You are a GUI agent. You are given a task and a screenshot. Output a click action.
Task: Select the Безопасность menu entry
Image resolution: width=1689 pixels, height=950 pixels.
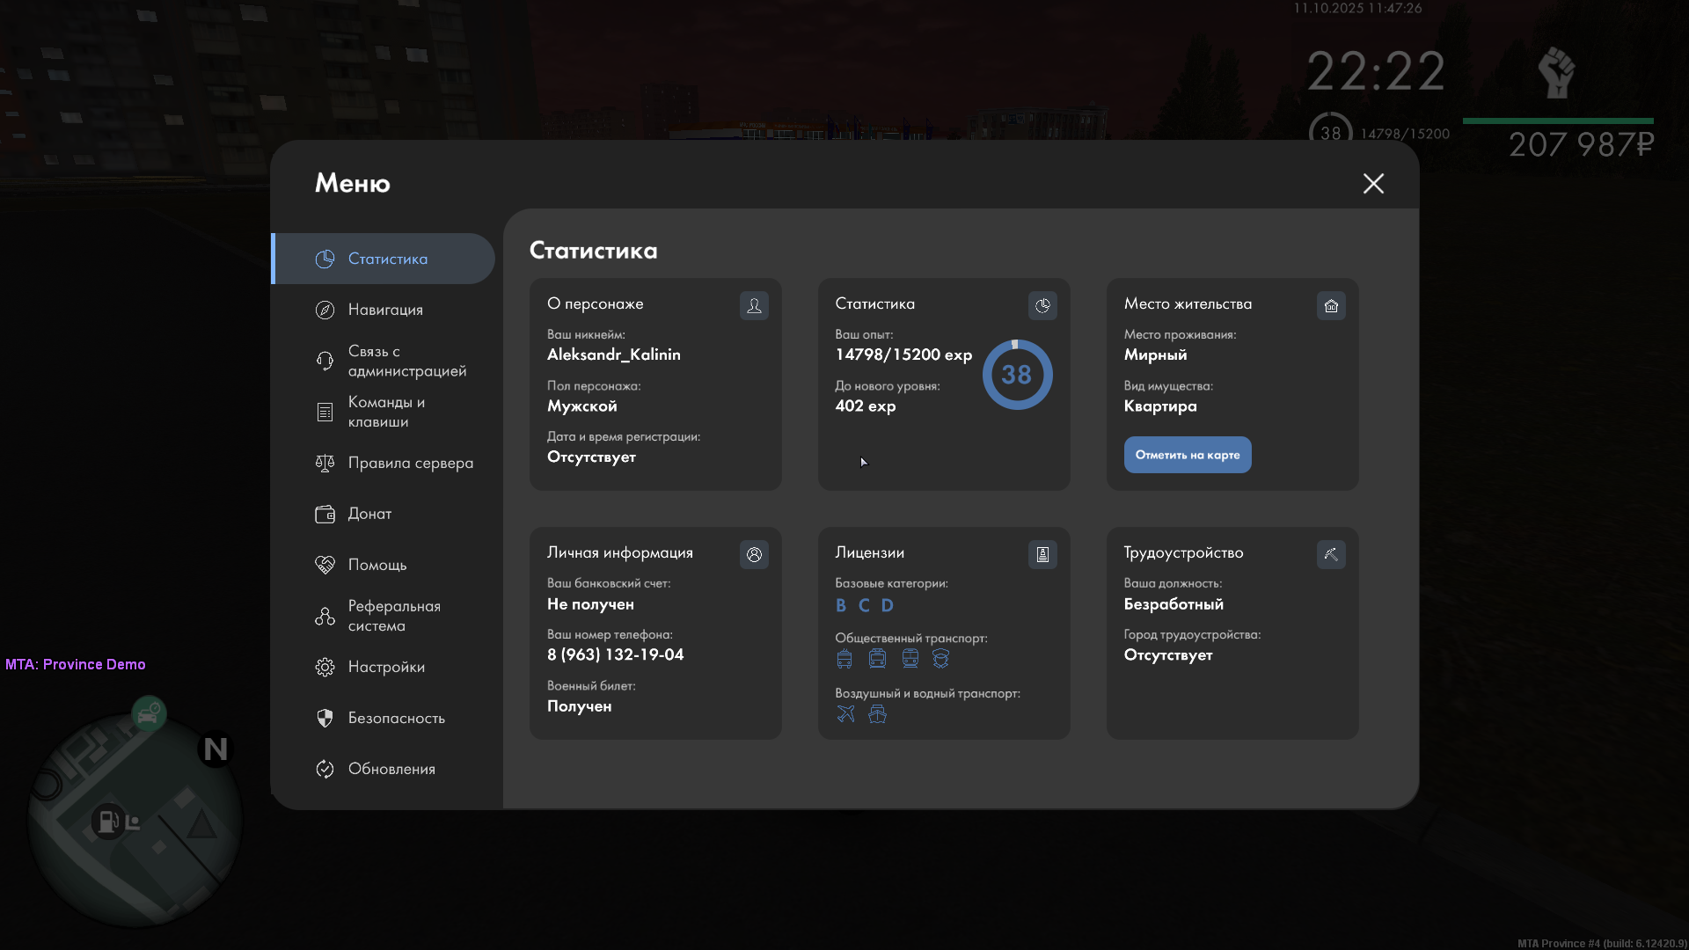pyautogui.click(x=396, y=718)
